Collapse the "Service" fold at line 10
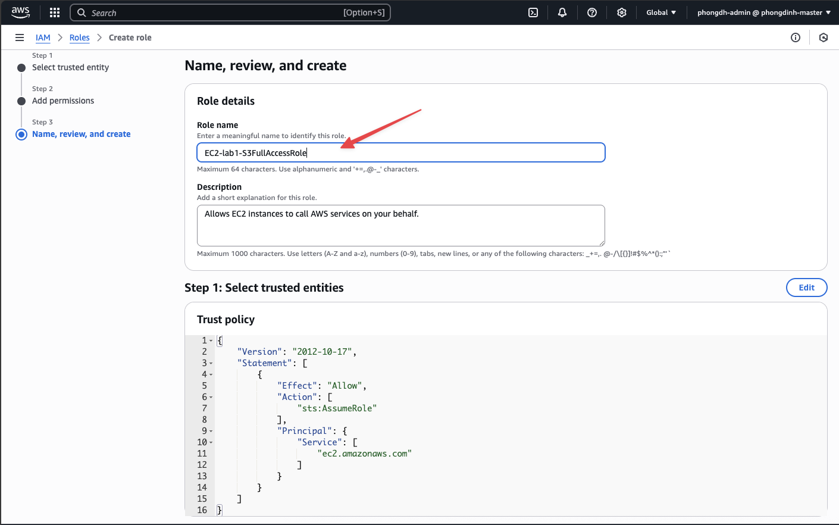The image size is (839, 525). pyautogui.click(x=211, y=443)
